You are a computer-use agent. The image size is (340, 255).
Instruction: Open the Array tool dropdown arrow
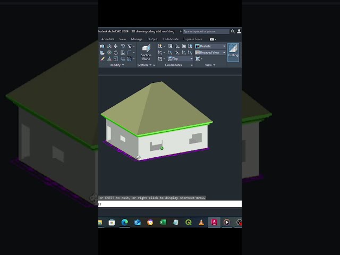pyautogui.click(x=134, y=59)
